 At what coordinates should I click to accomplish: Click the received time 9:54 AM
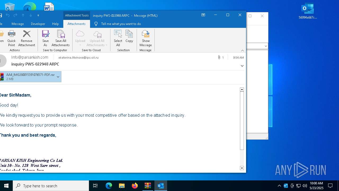[x=238, y=58]
